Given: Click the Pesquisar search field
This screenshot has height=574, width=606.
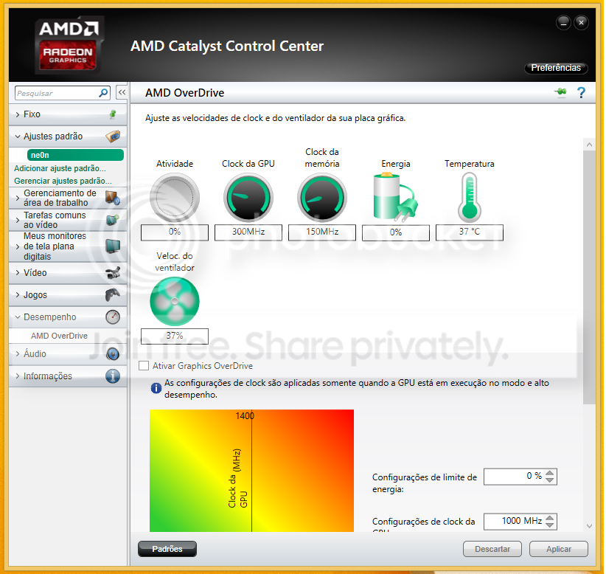Looking at the screenshot, I should [55, 94].
